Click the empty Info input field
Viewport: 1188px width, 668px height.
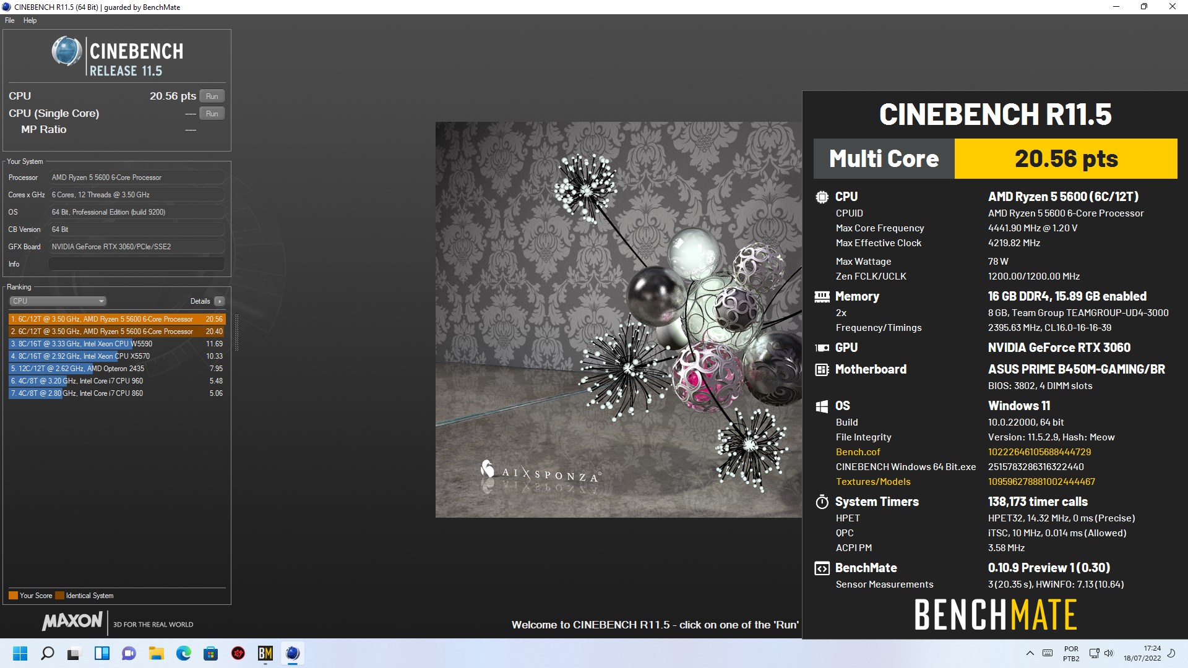tap(136, 264)
